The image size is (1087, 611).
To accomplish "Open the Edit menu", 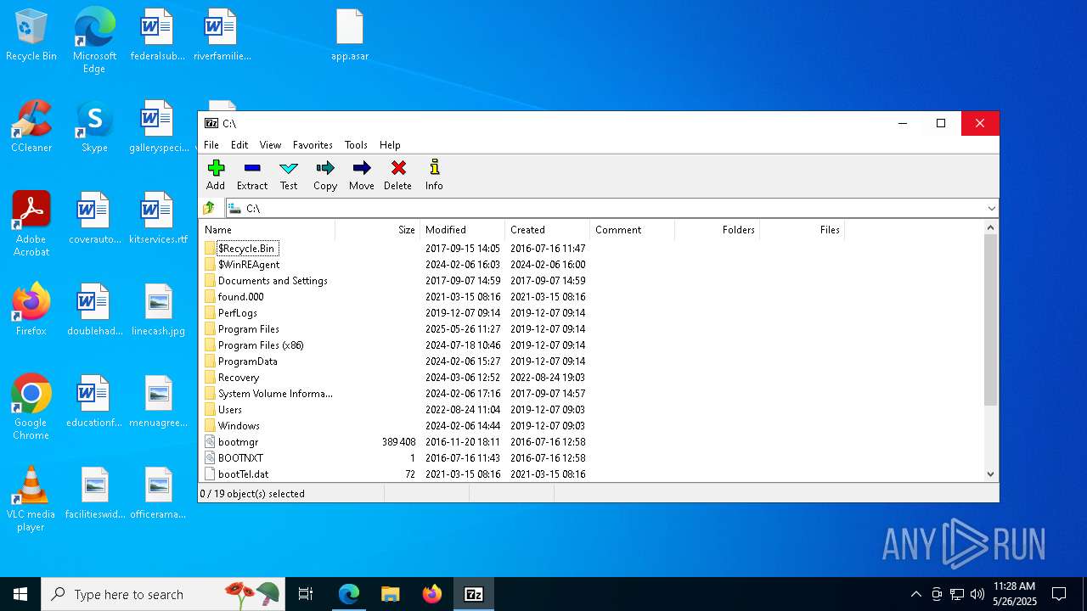I will coord(239,145).
